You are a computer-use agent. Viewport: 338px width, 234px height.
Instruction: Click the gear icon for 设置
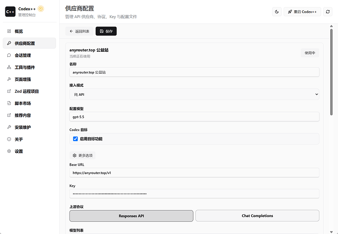click(9, 151)
